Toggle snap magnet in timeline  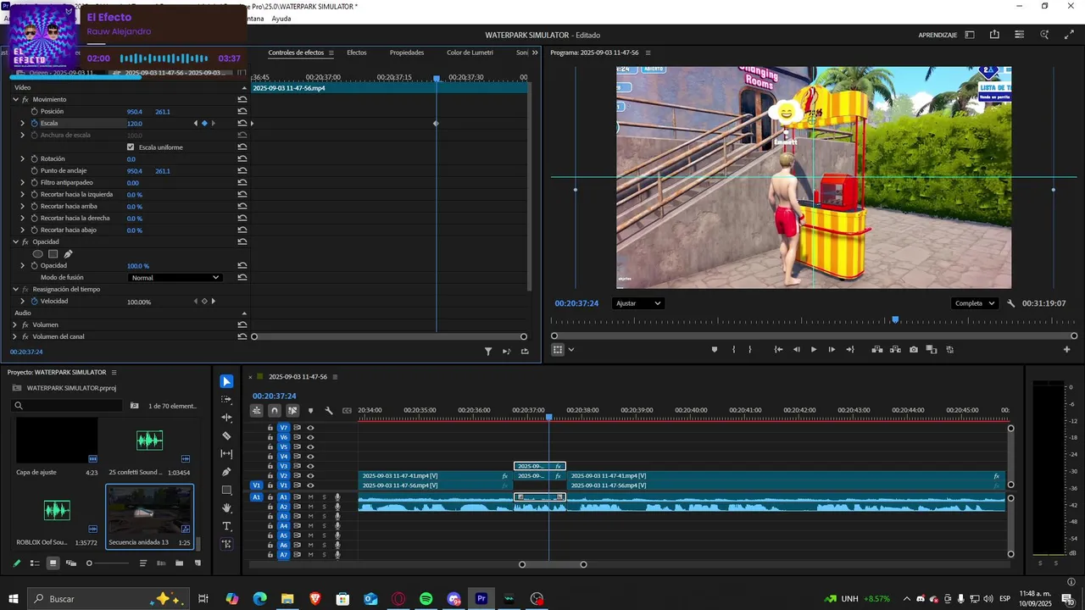[275, 411]
